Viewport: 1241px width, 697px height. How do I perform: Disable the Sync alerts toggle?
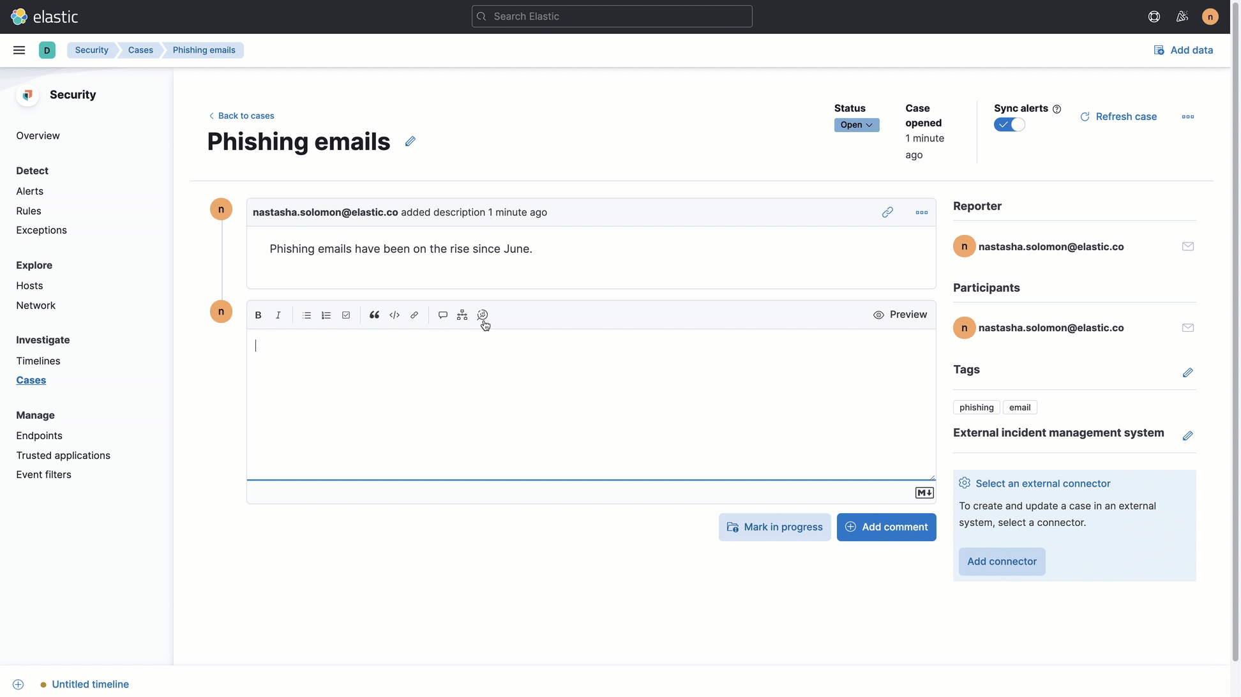(x=1010, y=124)
